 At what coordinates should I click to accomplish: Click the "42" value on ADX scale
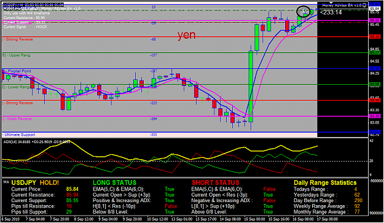tap(371, 141)
